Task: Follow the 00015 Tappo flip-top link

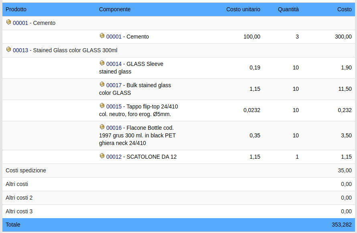Action: [114, 106]
